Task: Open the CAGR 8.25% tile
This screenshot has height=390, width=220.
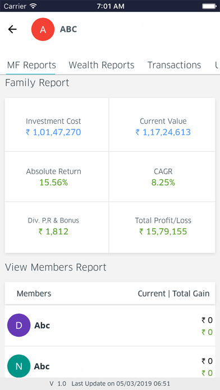Action: [x=162, y=177]
